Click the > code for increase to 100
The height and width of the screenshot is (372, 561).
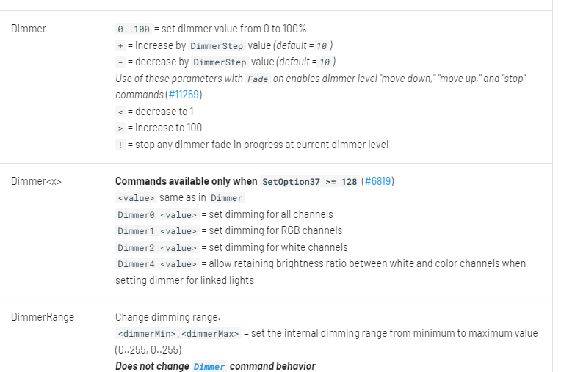120,128
